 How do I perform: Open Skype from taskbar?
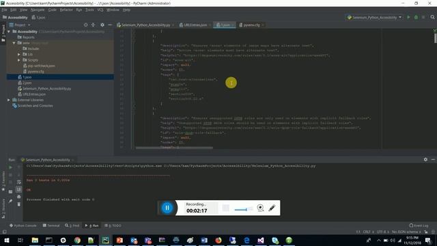(275, 240)
